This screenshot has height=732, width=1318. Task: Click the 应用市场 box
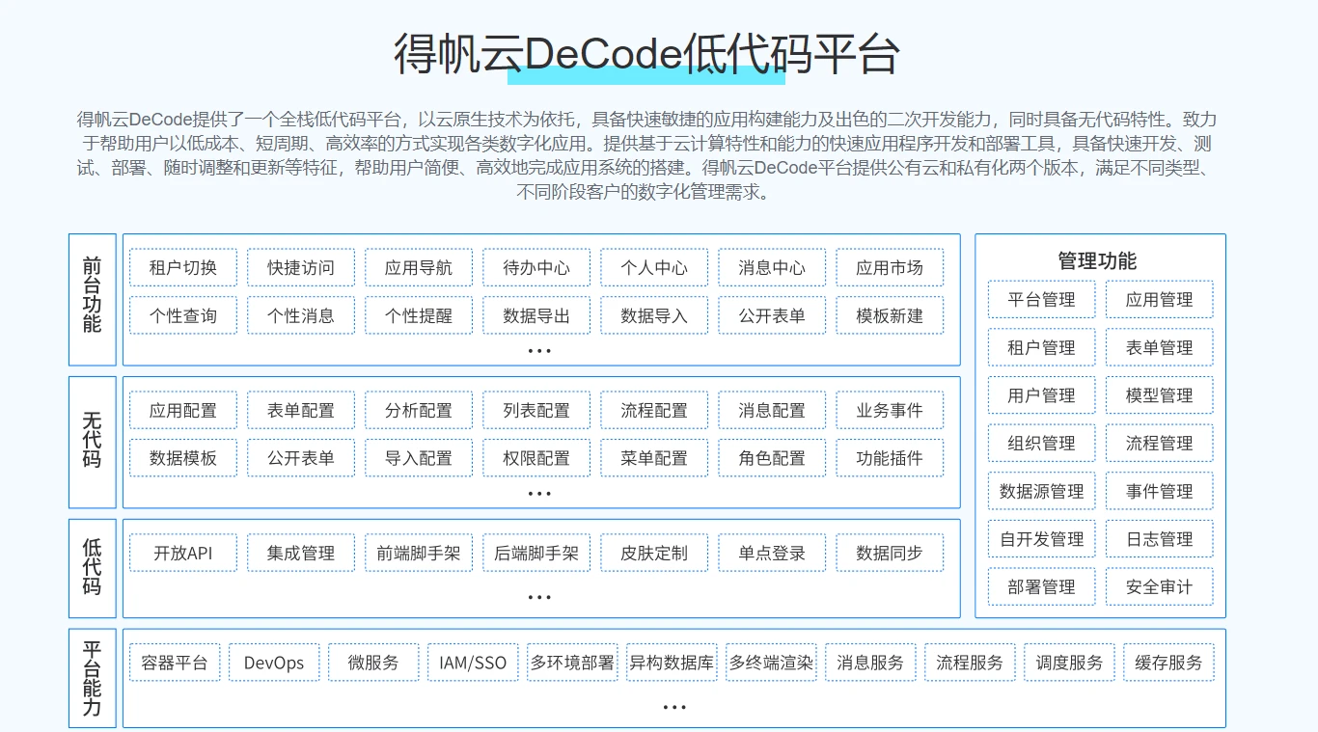tap(890, 268)
